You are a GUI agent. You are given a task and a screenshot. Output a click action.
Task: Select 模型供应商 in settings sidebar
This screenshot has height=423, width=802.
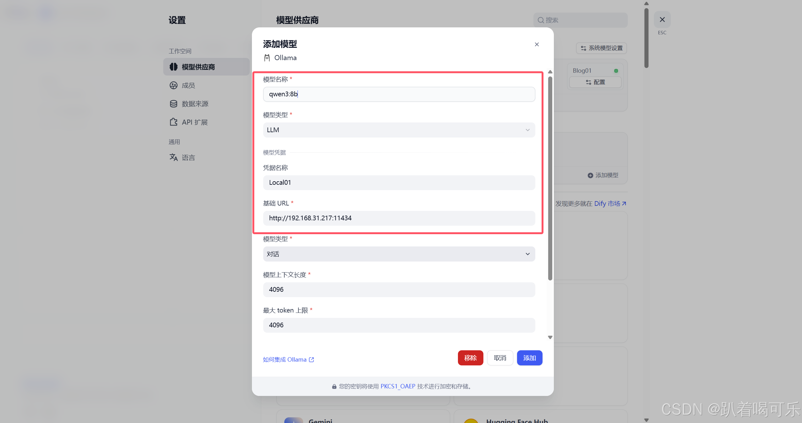206,67
